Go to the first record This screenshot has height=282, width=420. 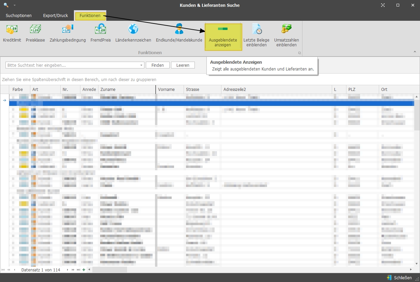click(x=3, y=270)
